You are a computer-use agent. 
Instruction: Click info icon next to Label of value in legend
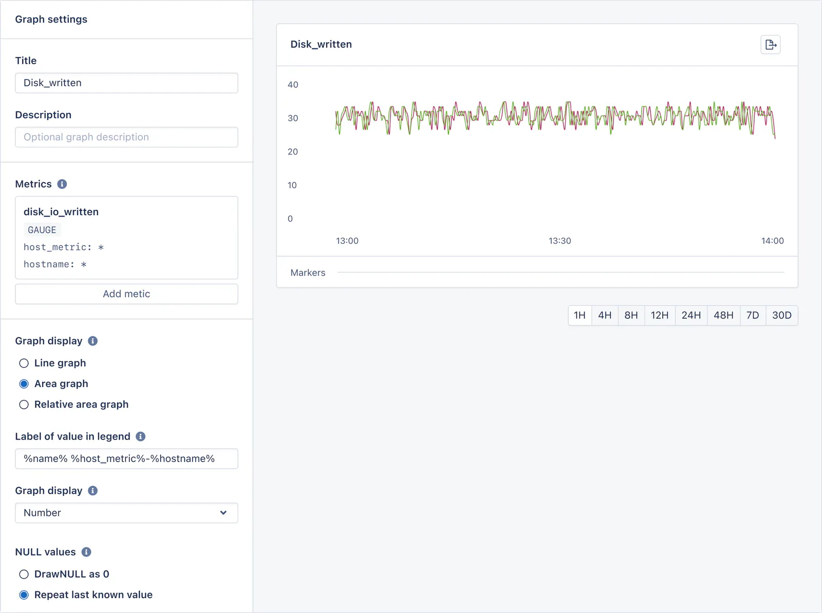coord(141,436)
